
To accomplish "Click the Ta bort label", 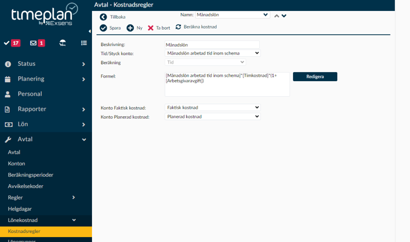I will tap(163, 28).
